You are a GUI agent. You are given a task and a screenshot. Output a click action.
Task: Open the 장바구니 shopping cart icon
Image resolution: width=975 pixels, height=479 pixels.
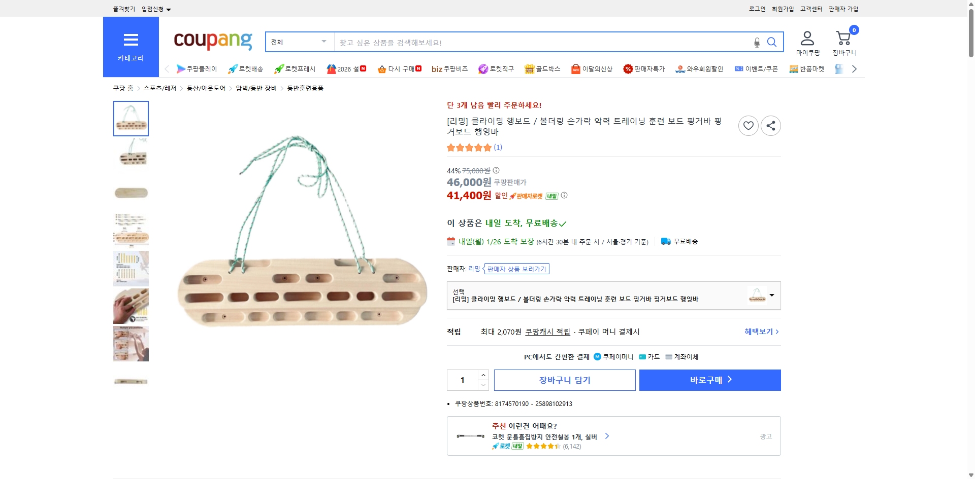[x=843, y=38]
